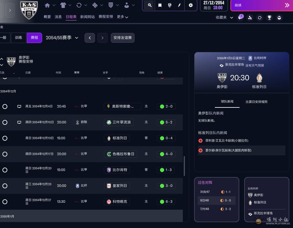Open the notes pencil editor
This screenshot has height=228, width=293.
tap(179, 5)
